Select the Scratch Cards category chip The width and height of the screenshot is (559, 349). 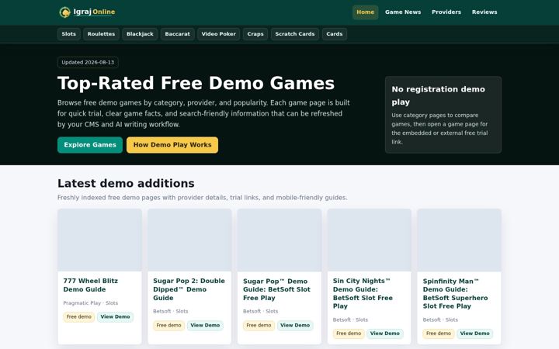pyautogui.click(x=295, y=34)
